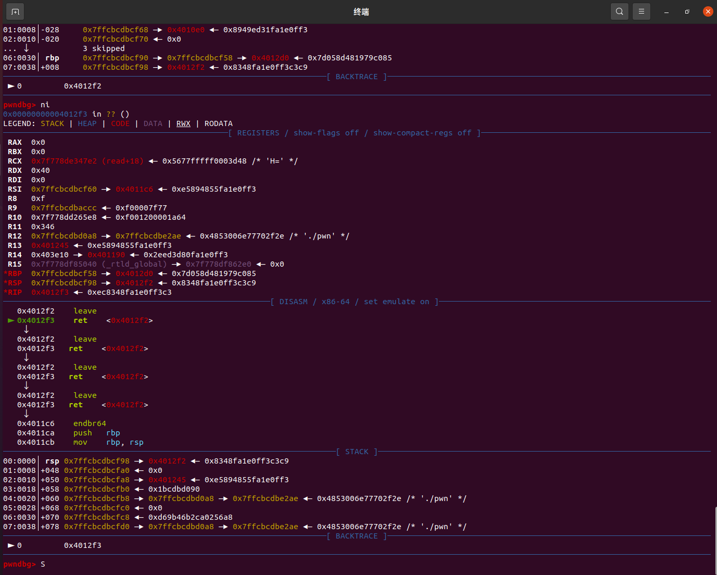Viewport: 717px width, 575px height.
Task: Close the terminal window
Action: (x=708, y=11)
